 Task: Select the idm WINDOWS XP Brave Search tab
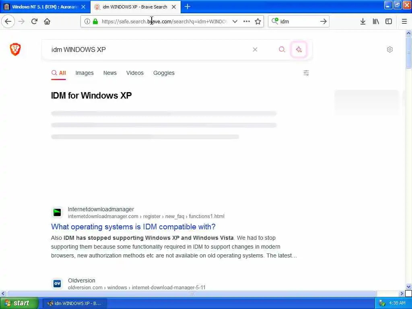[x=134, y=7]
